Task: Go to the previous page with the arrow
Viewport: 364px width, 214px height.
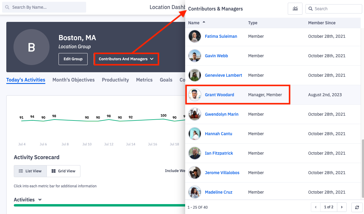Action: click(x=316, y=207)
